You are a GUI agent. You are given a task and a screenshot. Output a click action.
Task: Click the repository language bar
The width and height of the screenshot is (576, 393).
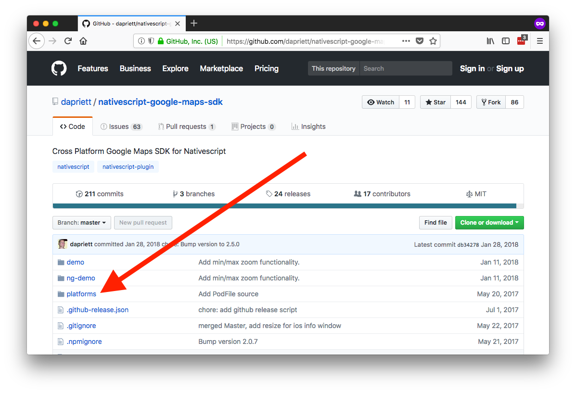(x=288, y=206)
